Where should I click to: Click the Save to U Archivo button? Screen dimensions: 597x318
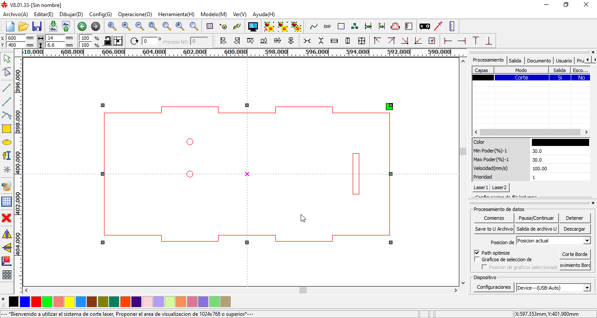[494, 229]
